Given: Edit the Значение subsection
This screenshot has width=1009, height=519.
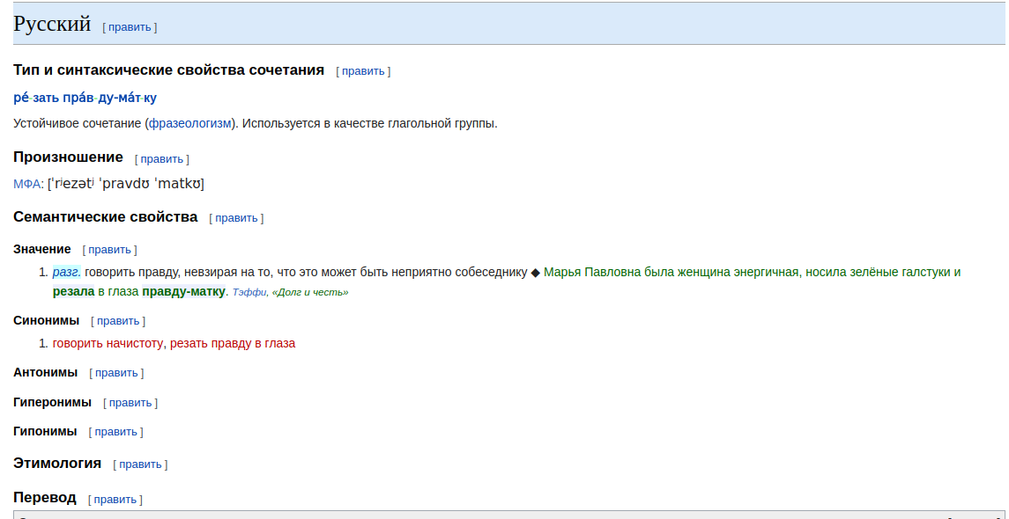Looking at the screenshot, I should tap(109, 250).
